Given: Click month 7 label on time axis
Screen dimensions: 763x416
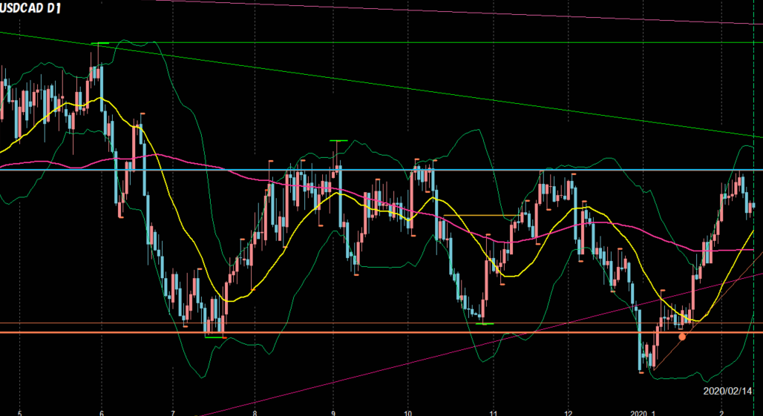Looking at the screenshot, I should (173, 413).
